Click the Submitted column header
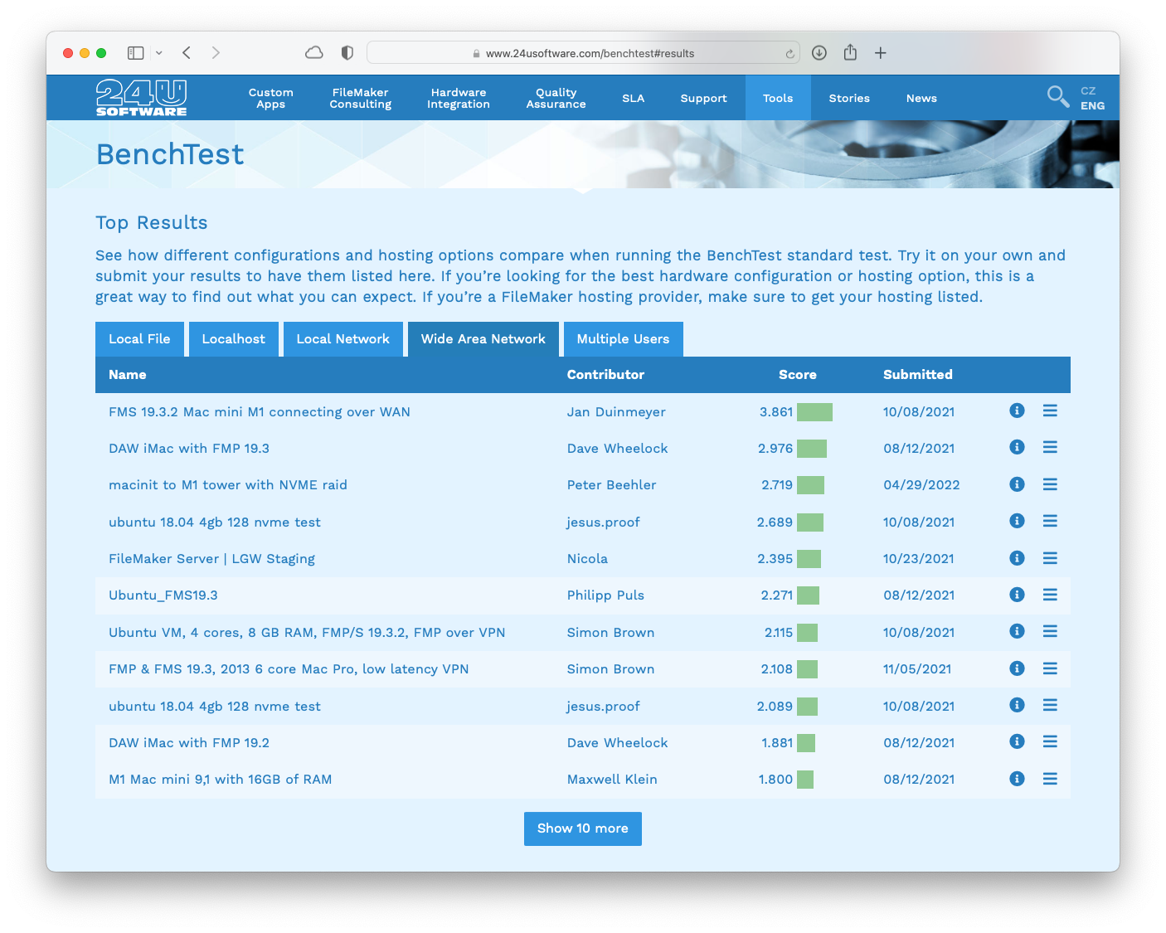The image size is (1166, 933). [918, 375]
